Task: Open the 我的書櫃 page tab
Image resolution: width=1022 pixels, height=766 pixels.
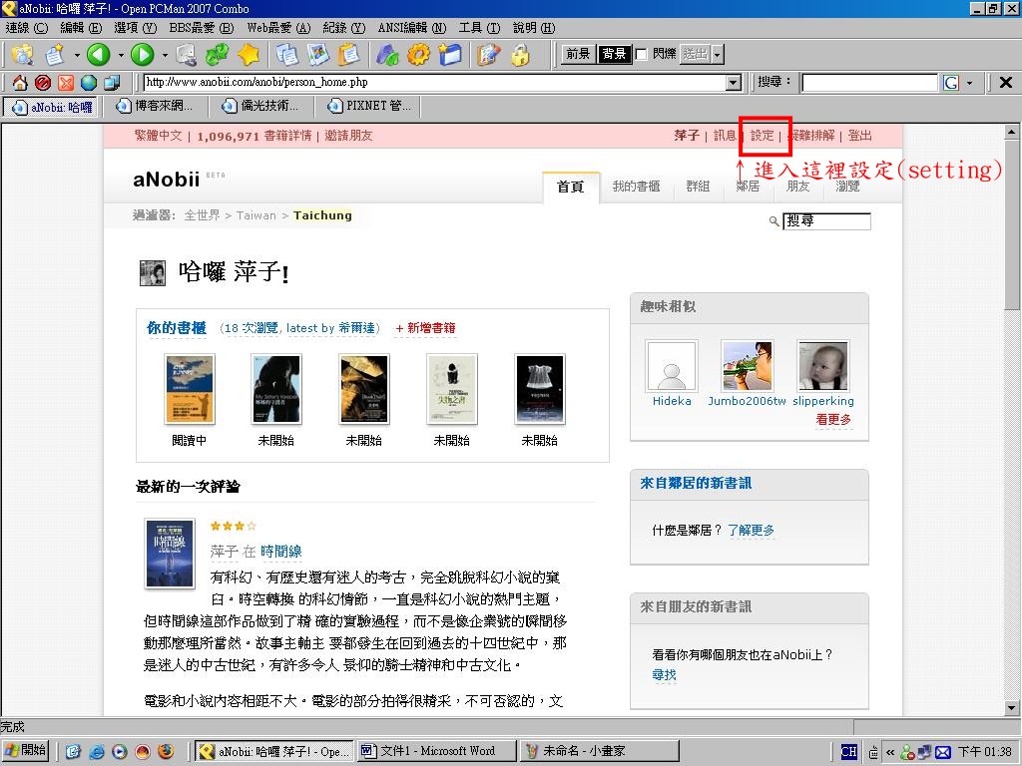Action: 636,187
